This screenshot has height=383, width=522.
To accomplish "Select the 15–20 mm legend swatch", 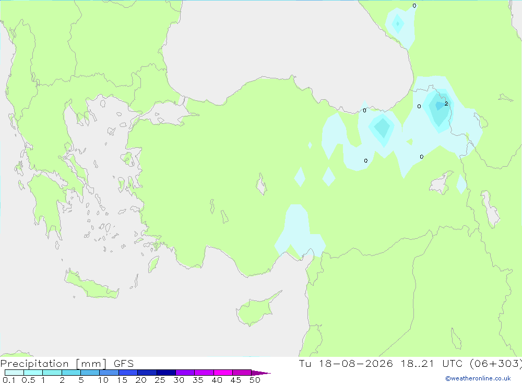I will click(128, 373).
